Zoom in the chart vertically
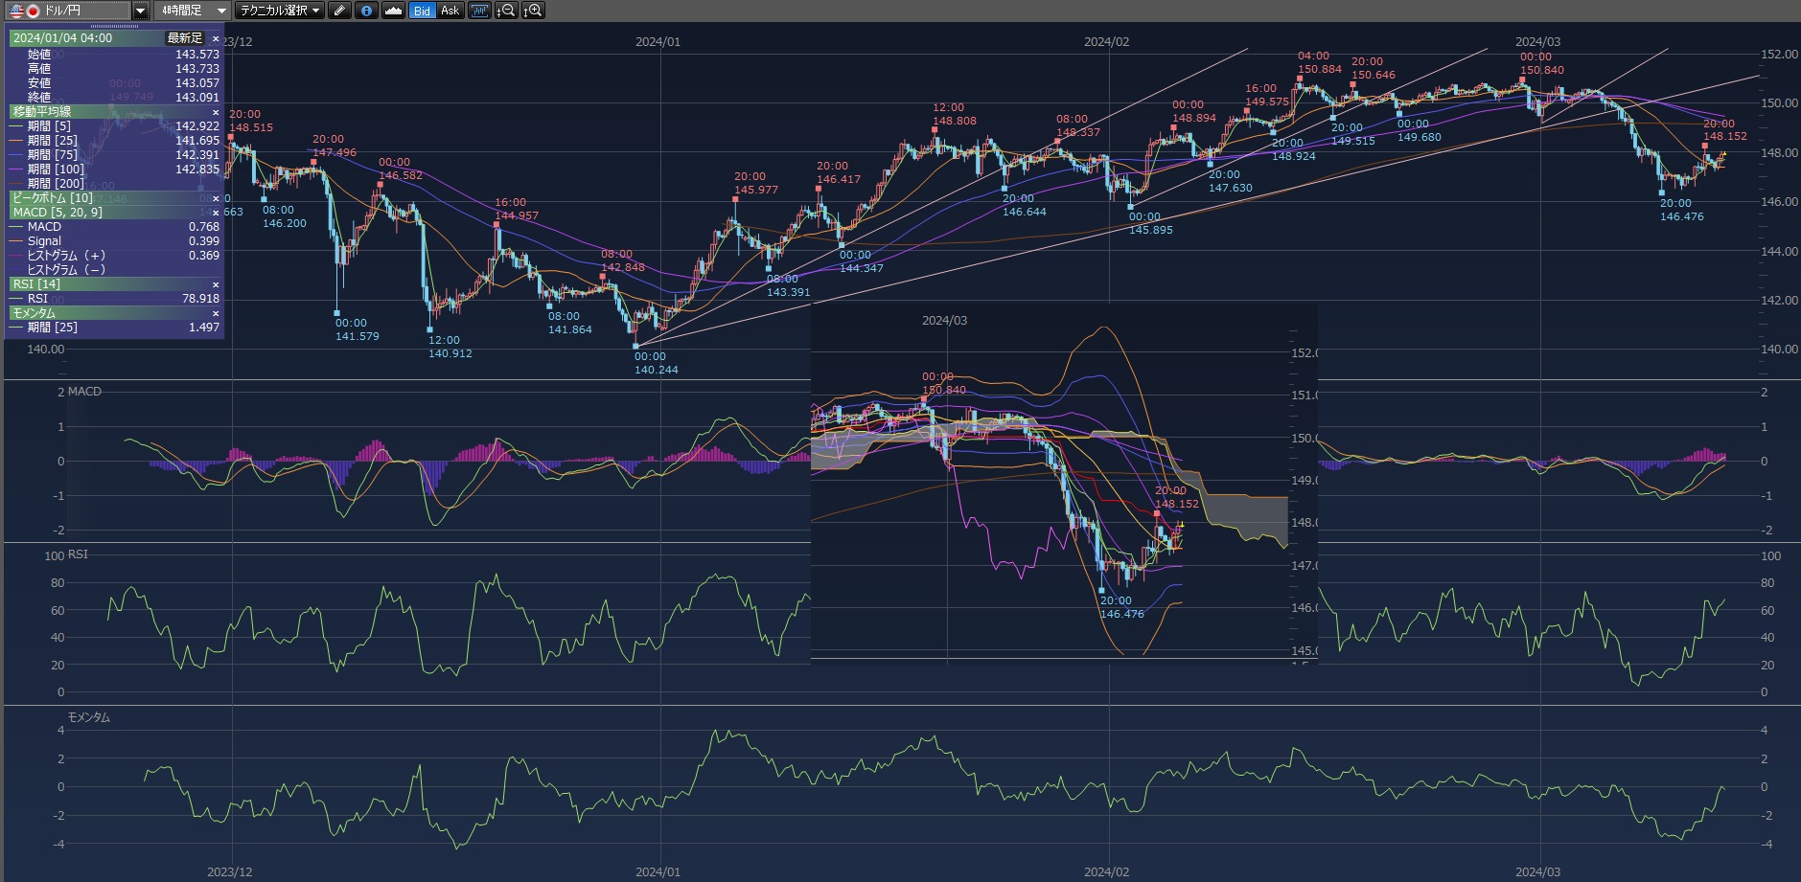This screenshot has height=882, width=1801. click(533, 11)
